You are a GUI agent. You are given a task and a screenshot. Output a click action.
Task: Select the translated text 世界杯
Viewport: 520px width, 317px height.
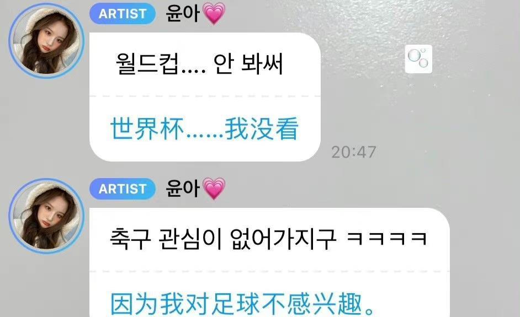[147, 128]
